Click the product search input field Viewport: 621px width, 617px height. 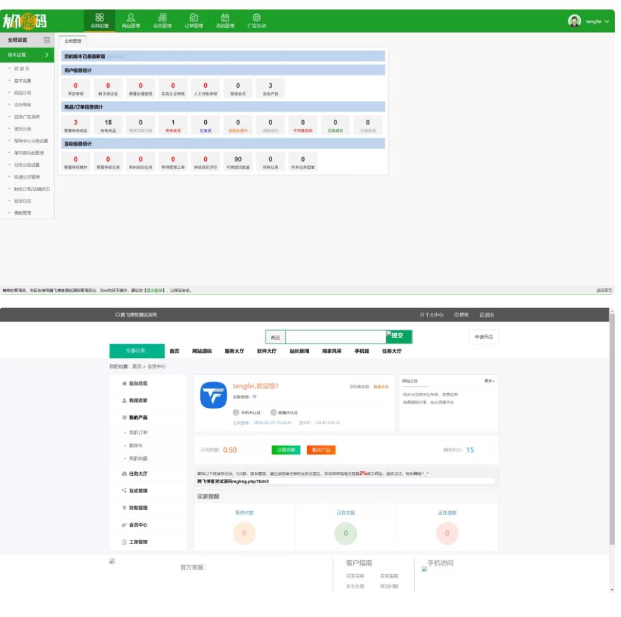pyautogui.click(x=335, y=337)
